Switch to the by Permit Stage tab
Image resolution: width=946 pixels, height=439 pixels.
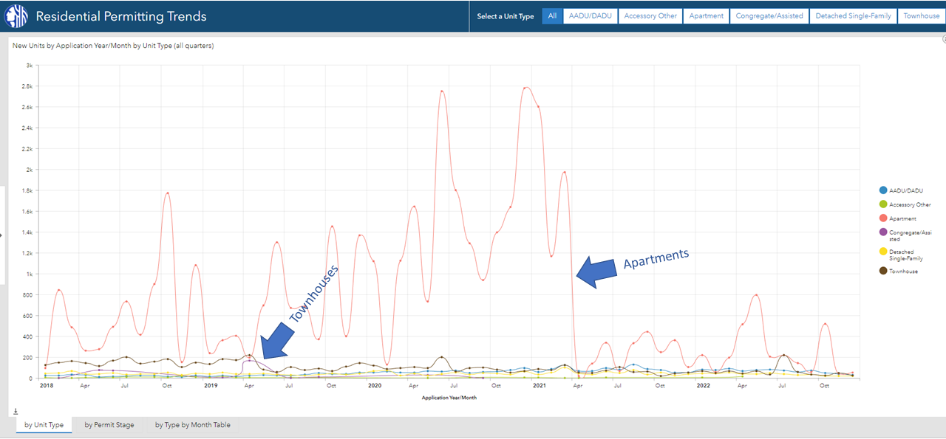tap(109, 425)
